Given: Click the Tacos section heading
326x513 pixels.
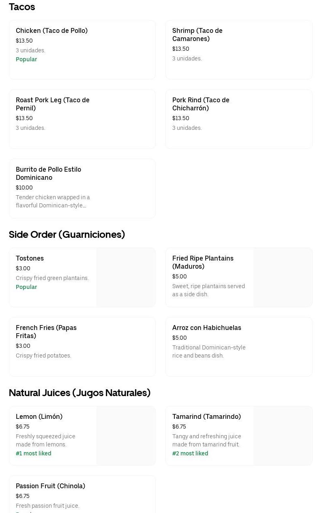Looking at the screenshot, I should tap(22, 7).
